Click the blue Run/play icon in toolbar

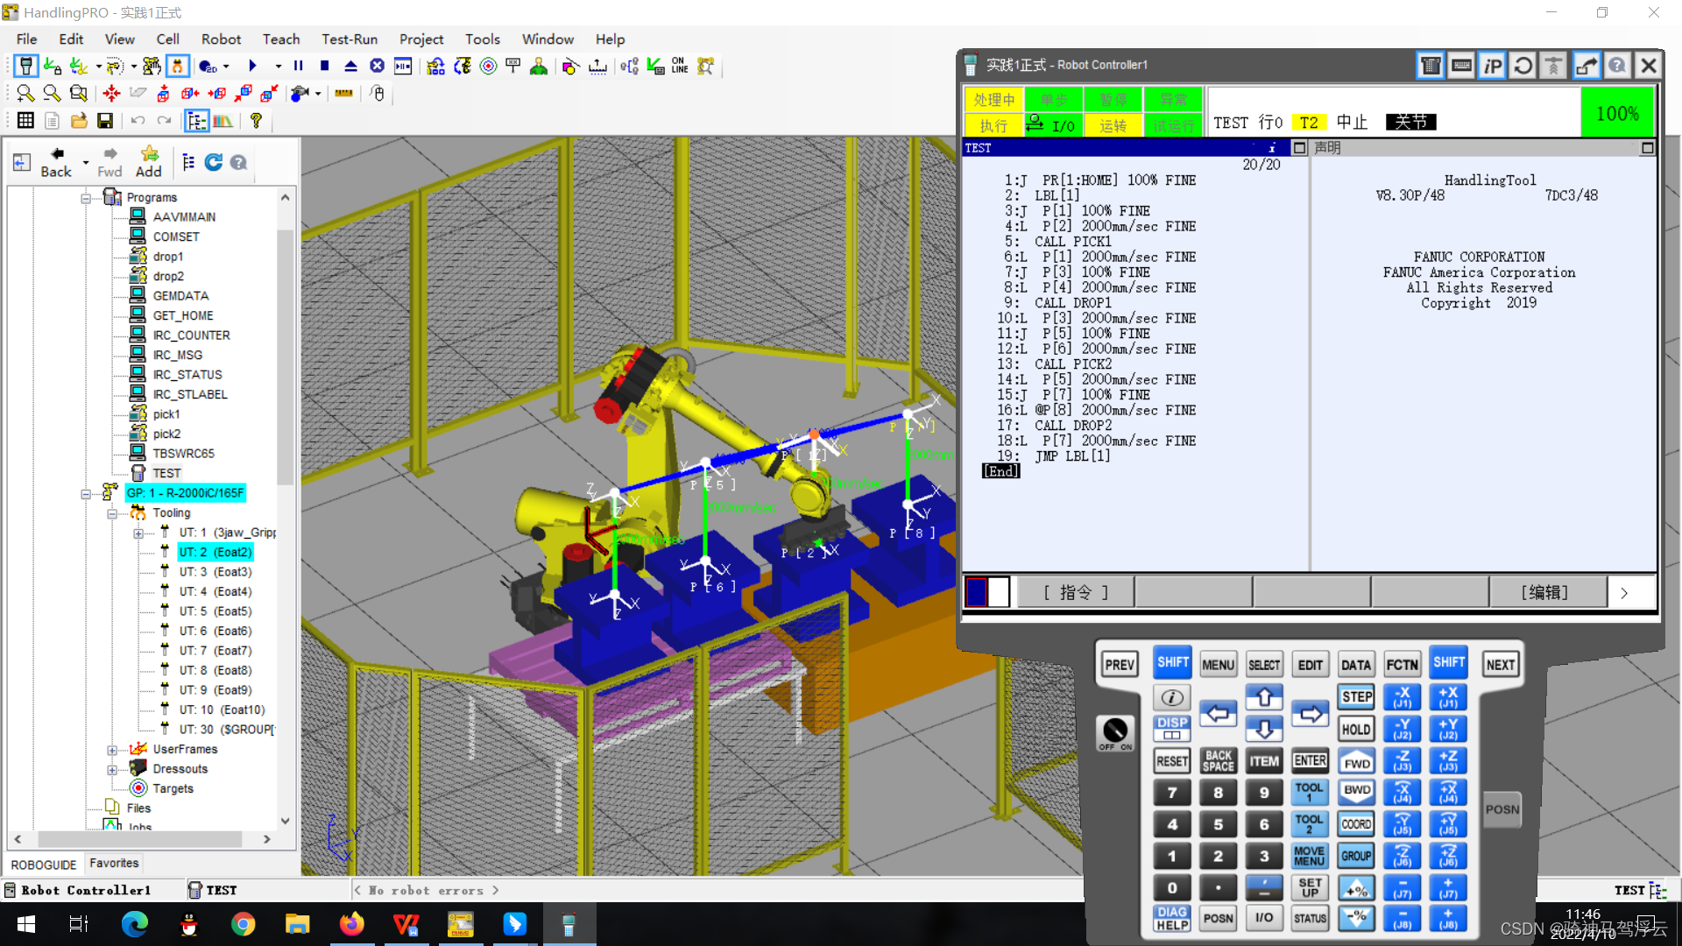[252, 67]
